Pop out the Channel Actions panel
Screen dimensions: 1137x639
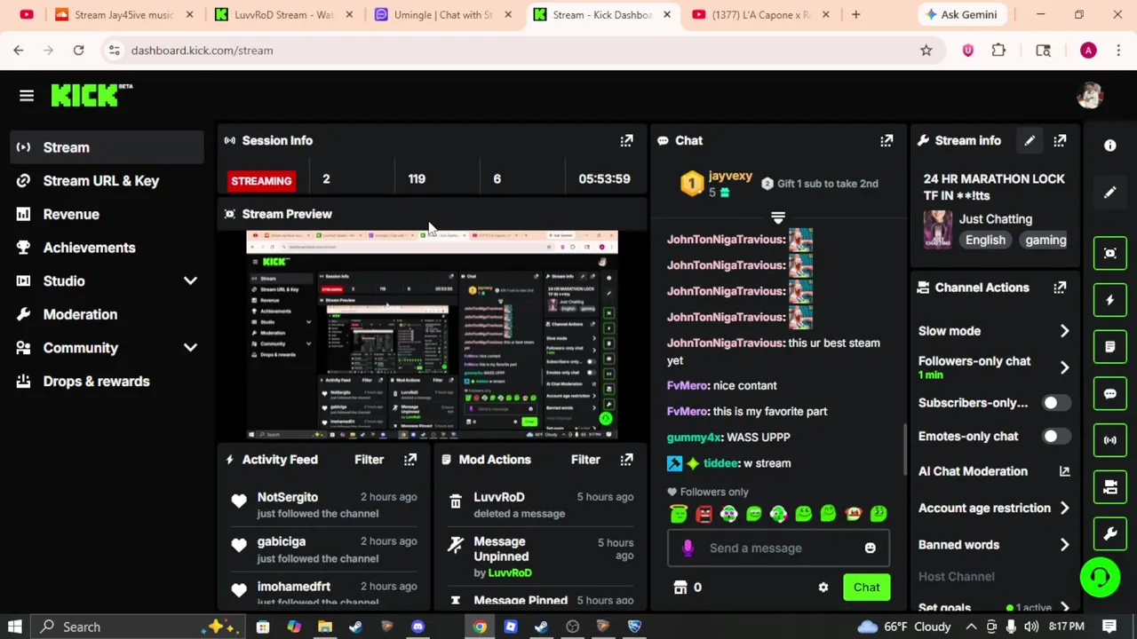coord(1060,288)
